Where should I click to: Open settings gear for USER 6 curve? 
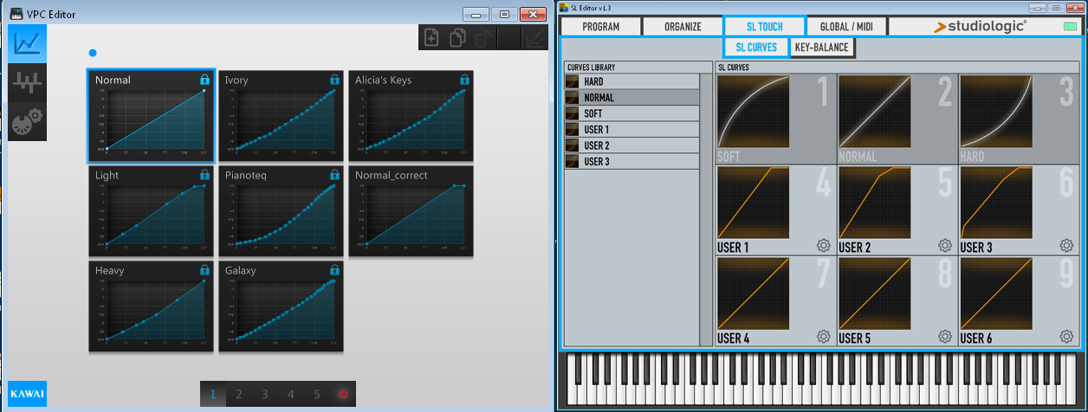[1066, 337]
